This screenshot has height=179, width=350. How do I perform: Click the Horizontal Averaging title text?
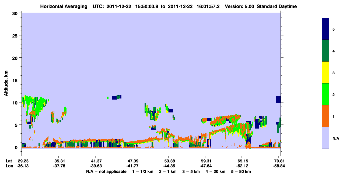pyautogui.click(x=64, y=6)
